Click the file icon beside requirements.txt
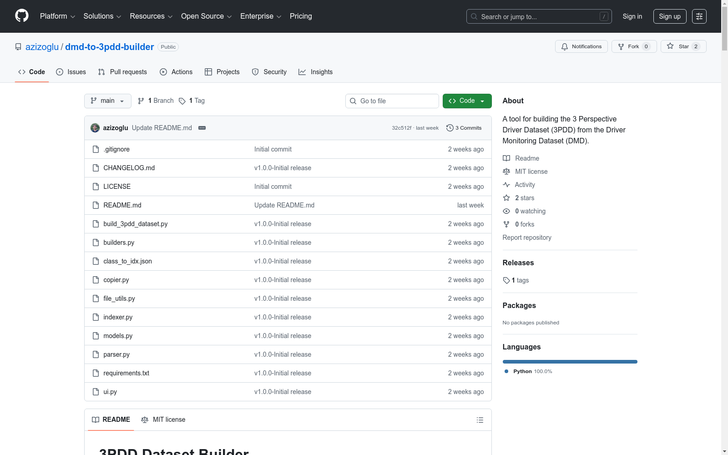 click(96, 373)
